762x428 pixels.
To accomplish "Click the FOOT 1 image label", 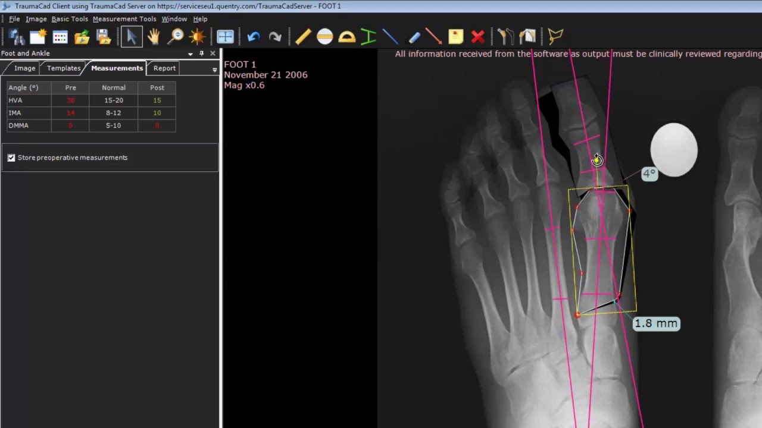I will [240, 64].
